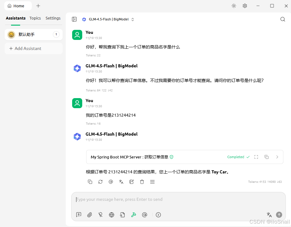Screen dimensions: 291x227
Task: Send the message with the arrow button
Action: click(279, 215)
